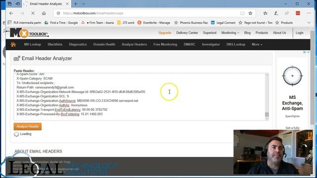Open Delivery Center in top menu
Screen dimensions: 317x178
pos(187,33)
